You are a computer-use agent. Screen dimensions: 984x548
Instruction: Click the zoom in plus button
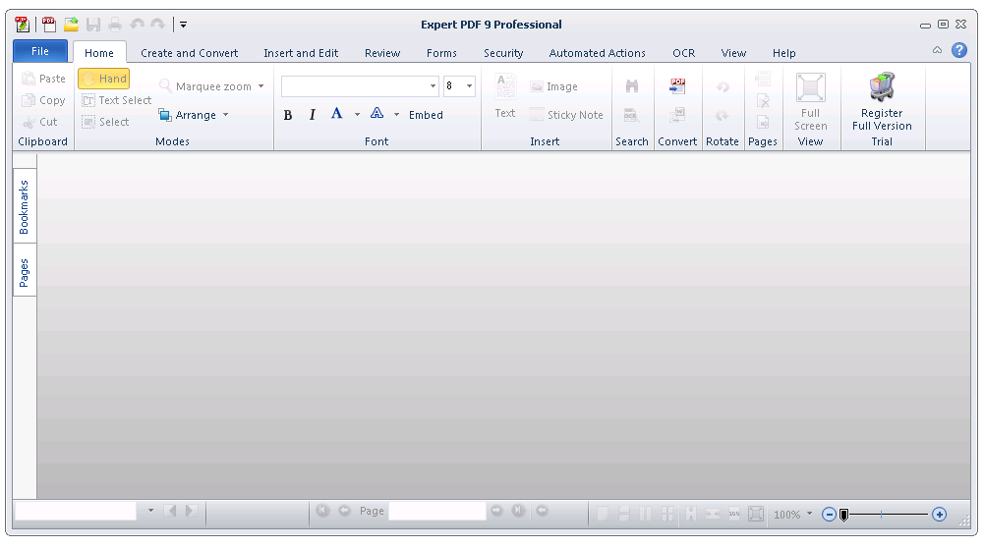coord(940,515)
